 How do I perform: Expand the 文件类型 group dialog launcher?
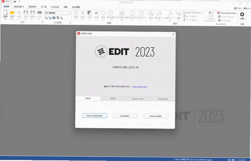[x=70, y=23]
